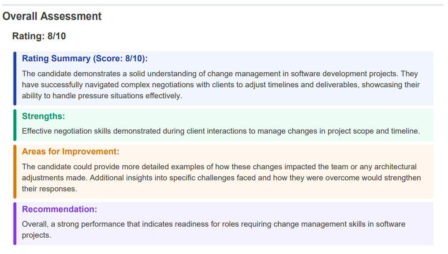Click the blue accent bar beside Rating Summary
Viewport: 448px width, 254px height.
tap(15, 78)
